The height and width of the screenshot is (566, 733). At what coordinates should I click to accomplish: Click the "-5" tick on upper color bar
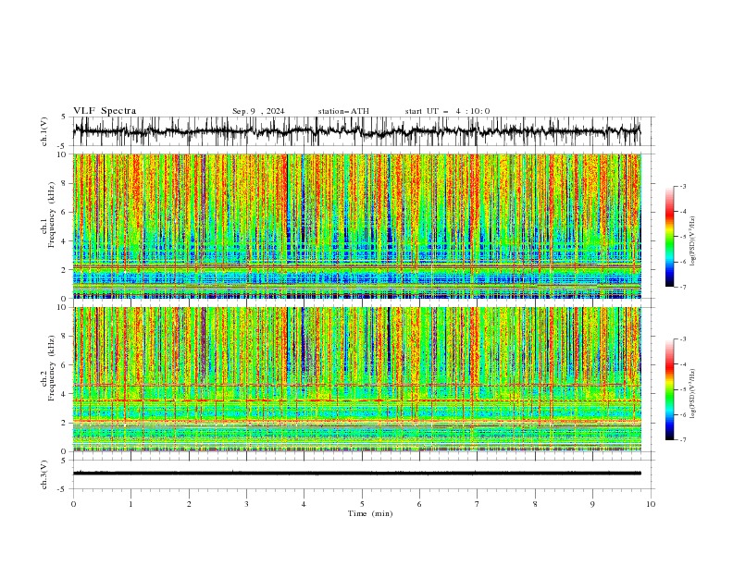682,237
